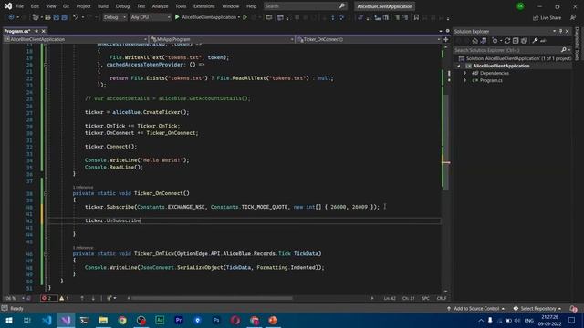Open the Analyze menu
The height and width of the screenshot is (328, 584).
coord(161,6)
